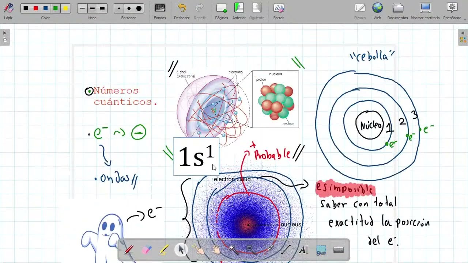Expand the left page thumbnails panel
This screenshot has width=468, height=263.
pos(5,37)
